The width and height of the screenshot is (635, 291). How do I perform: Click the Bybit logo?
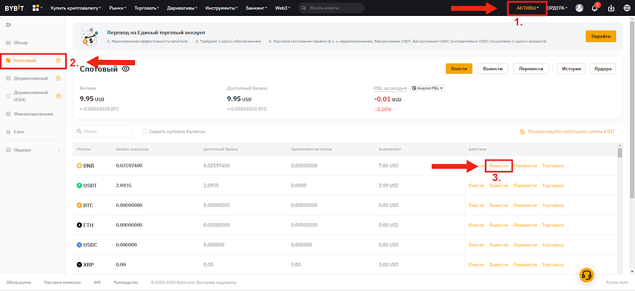tap(15, 8)
